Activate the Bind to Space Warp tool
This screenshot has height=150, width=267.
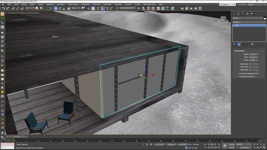click(22, 8)
